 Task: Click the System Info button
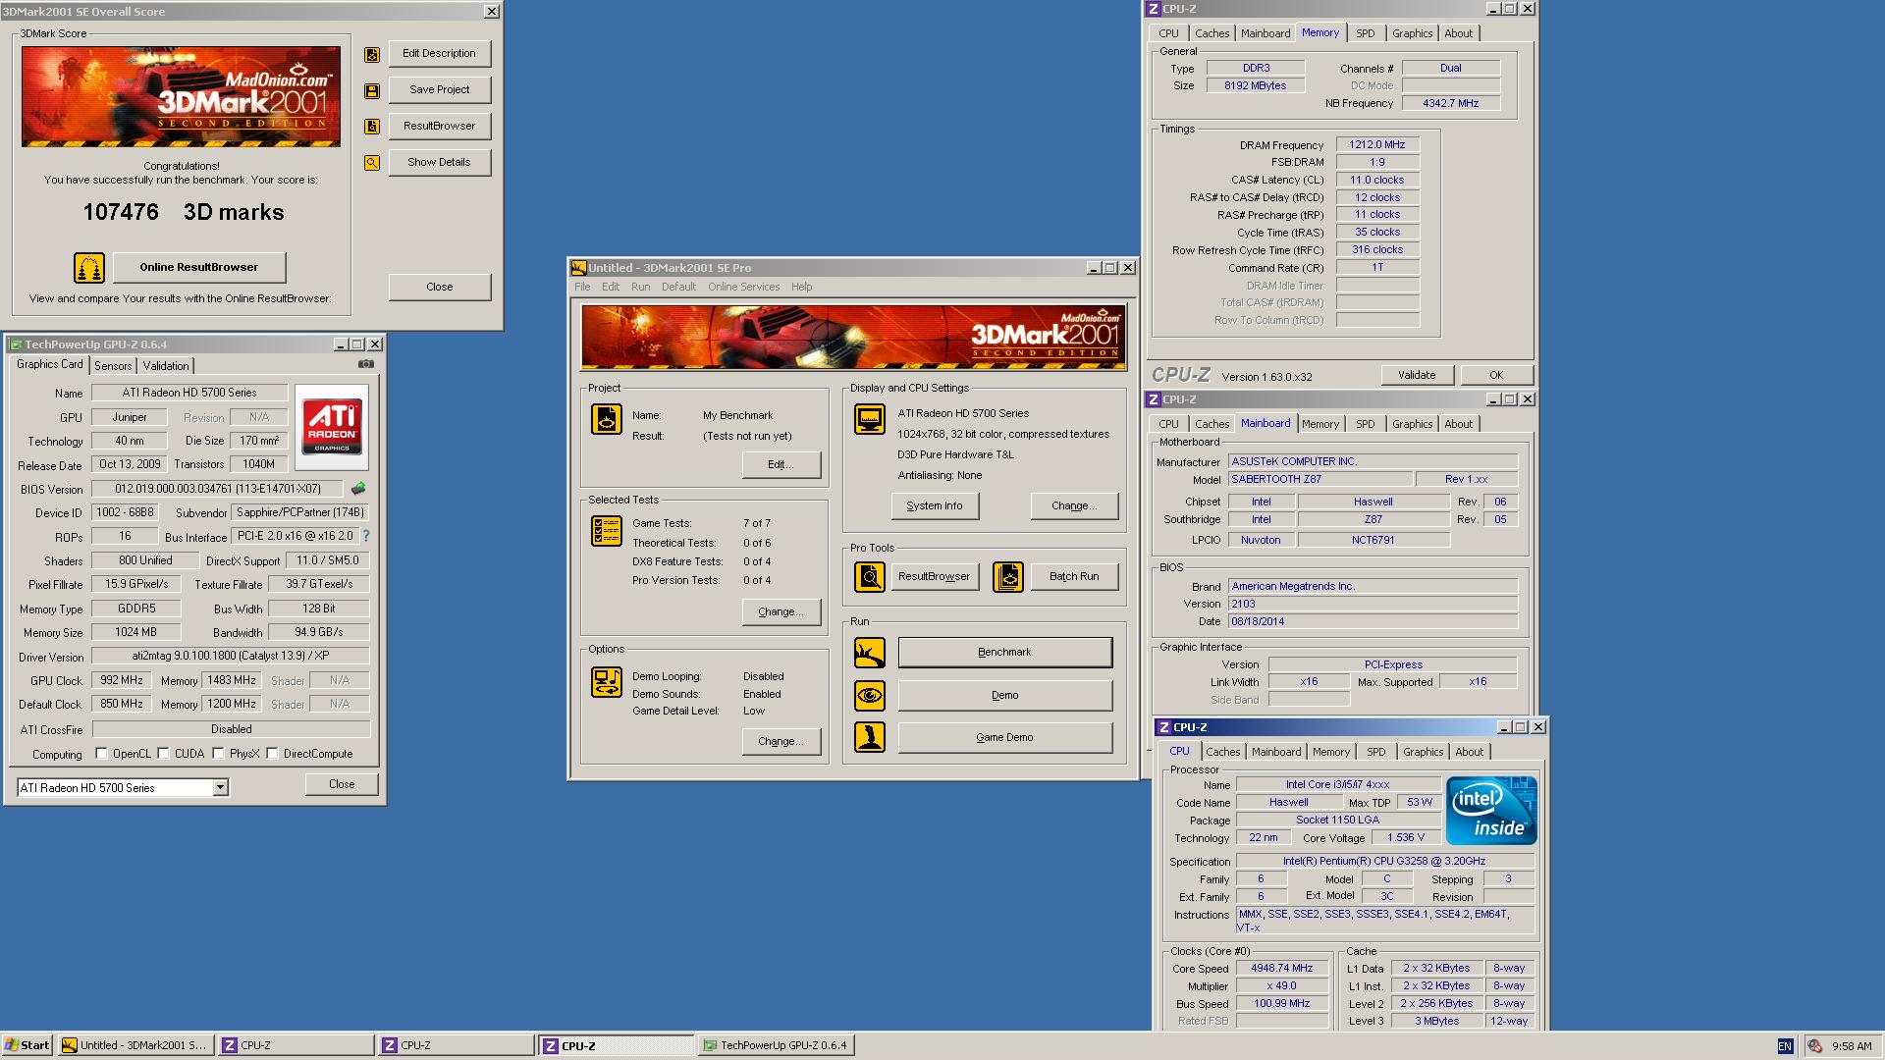coord(934,505)
